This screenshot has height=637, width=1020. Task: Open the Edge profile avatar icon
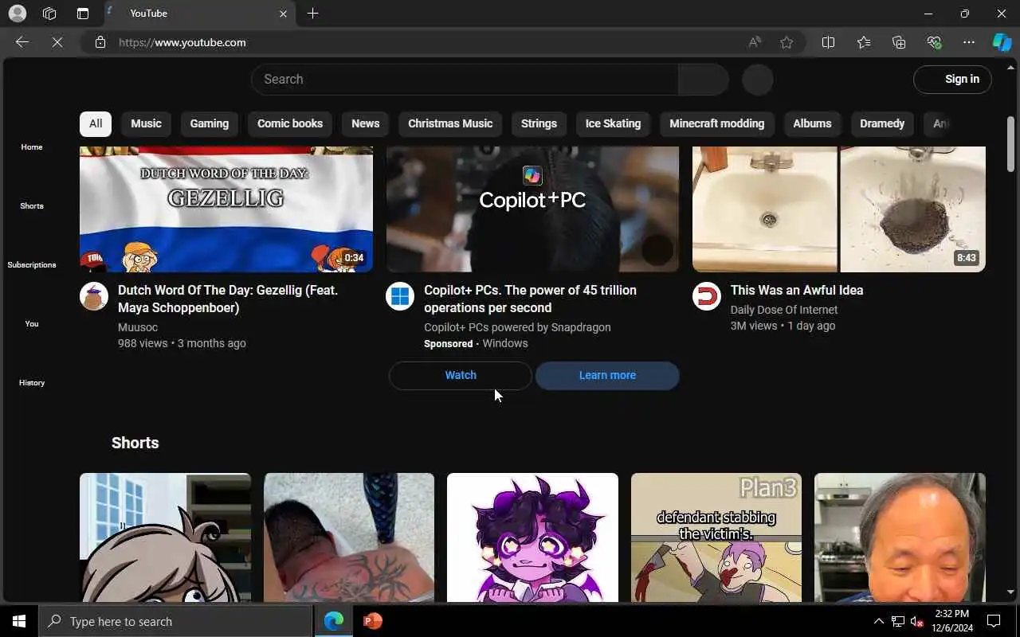[x=17, y=14]
